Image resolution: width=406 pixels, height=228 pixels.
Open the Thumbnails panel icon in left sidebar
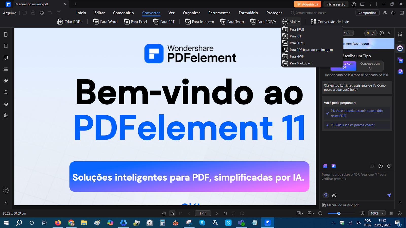point(6,34)
